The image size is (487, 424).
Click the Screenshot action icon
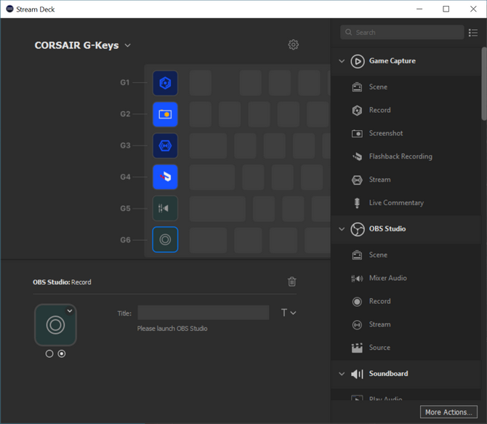tap(357, 134)
